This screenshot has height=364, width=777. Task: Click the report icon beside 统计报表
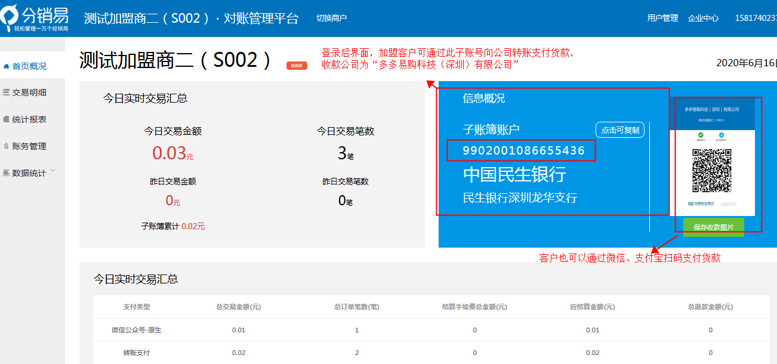point(6,119)
